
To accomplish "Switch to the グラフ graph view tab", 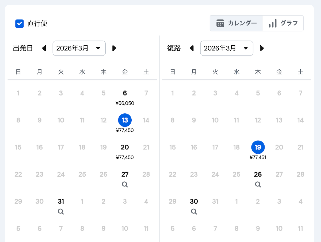I will [x=283, y=23].
